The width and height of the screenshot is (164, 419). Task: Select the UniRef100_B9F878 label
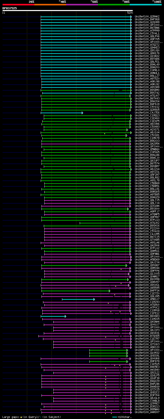coord(147,361)
